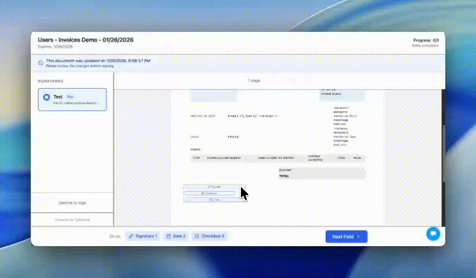Click the Subtotal row in the invoice
This screenshot has height=278, width=476.
click(322, 170)
